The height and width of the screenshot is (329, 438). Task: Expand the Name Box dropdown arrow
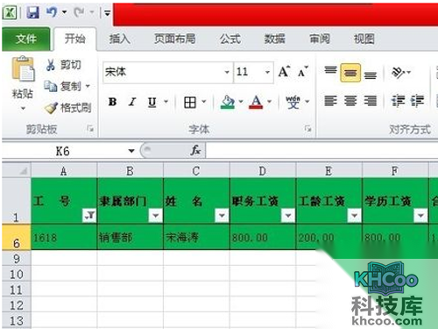pos(131,151)
